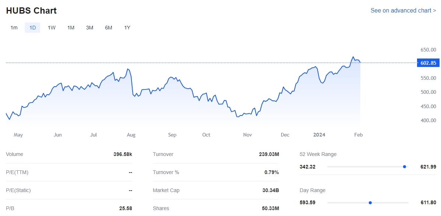This screenshot has height=216, width=441.
Task: Choose the 6M chart range
Action: (x=108, y=28)
